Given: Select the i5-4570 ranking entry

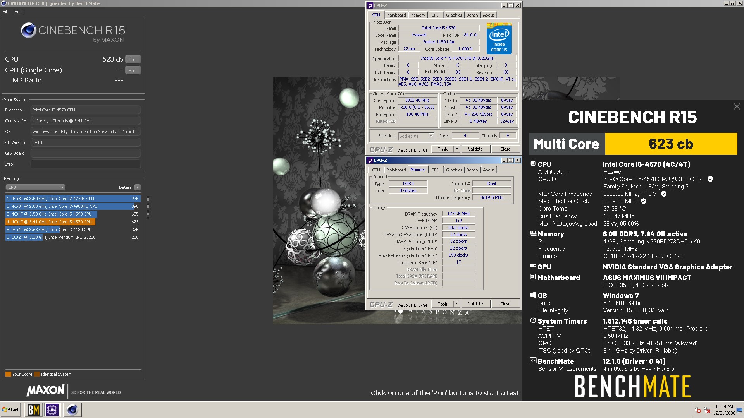Looking at the screenshot, I should pyautogui.click(x=73, y=222).
